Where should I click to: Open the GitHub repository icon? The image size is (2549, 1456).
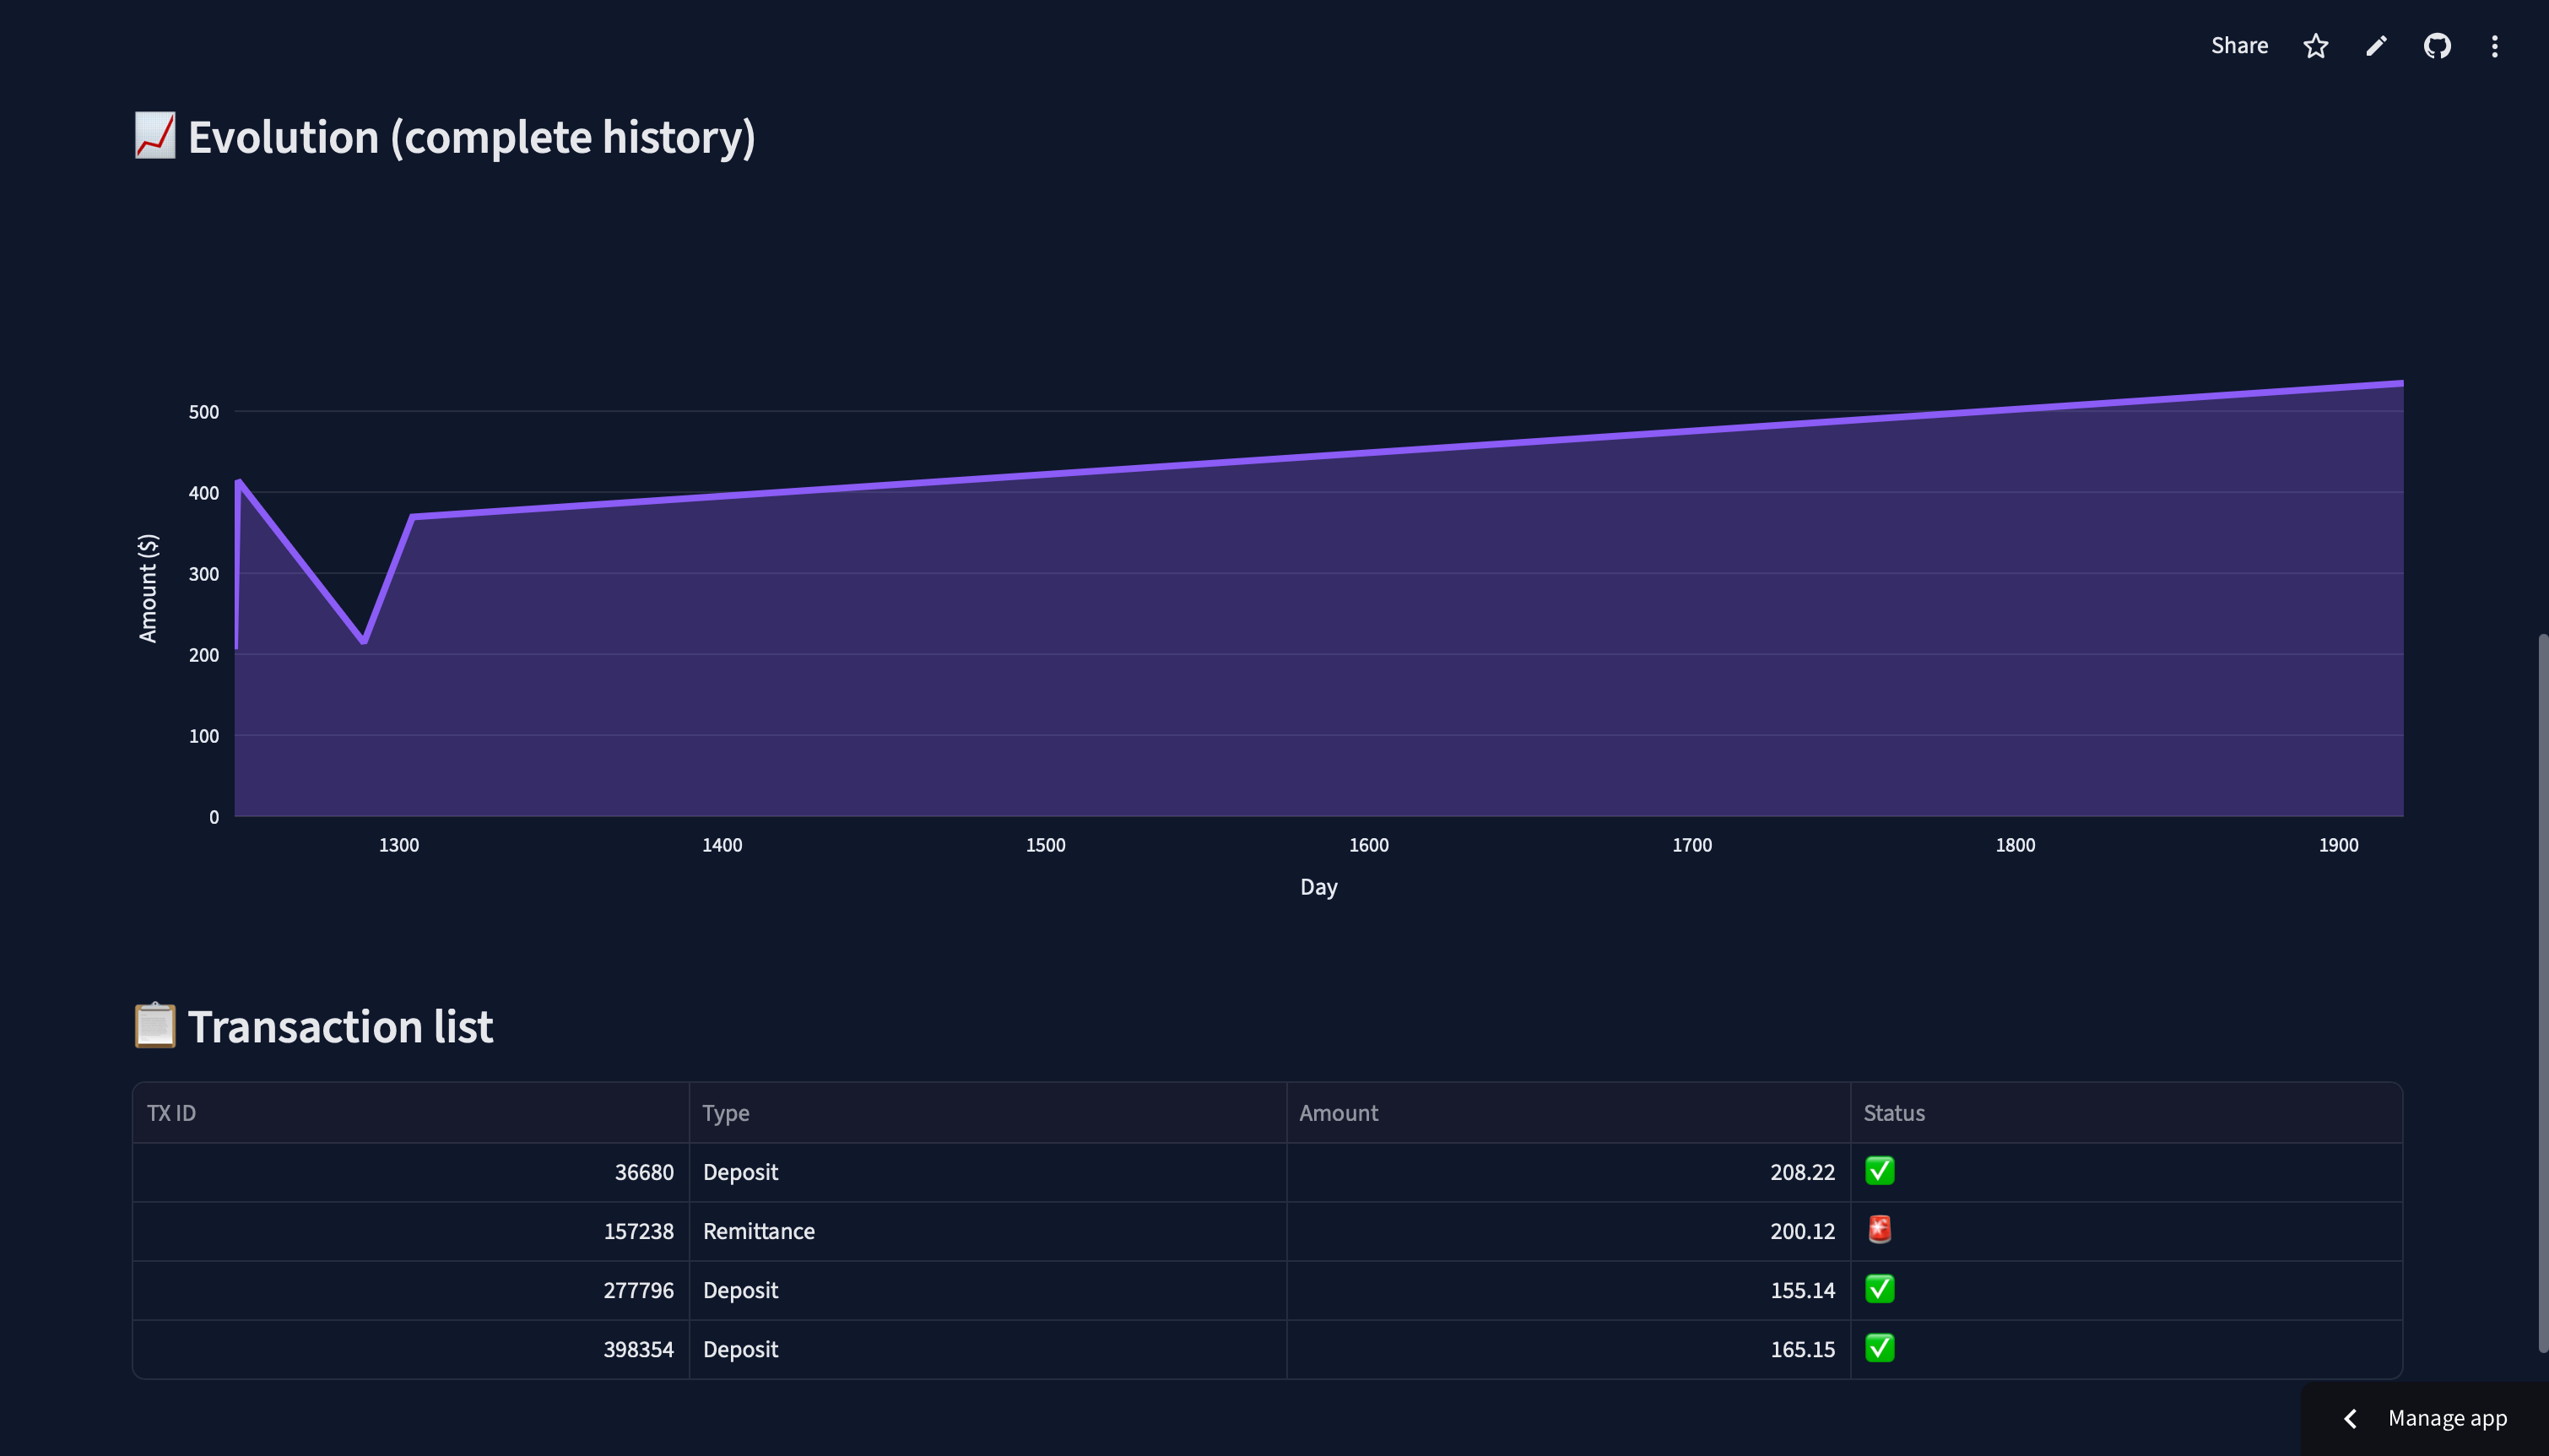click(2436, 46)
